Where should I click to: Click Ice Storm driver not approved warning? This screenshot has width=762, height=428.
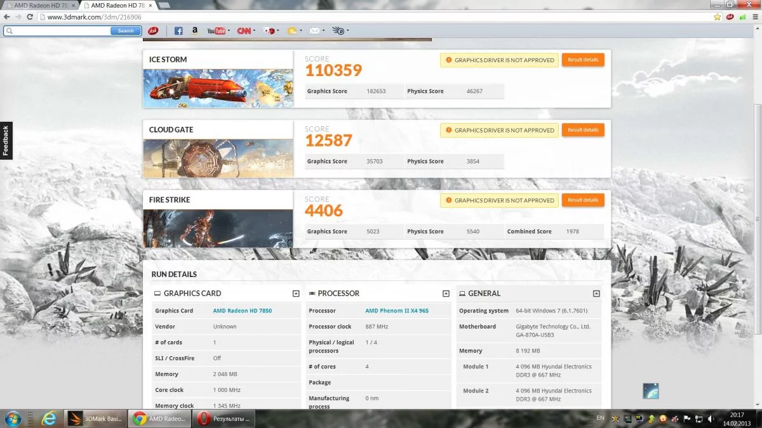[499, 60]
